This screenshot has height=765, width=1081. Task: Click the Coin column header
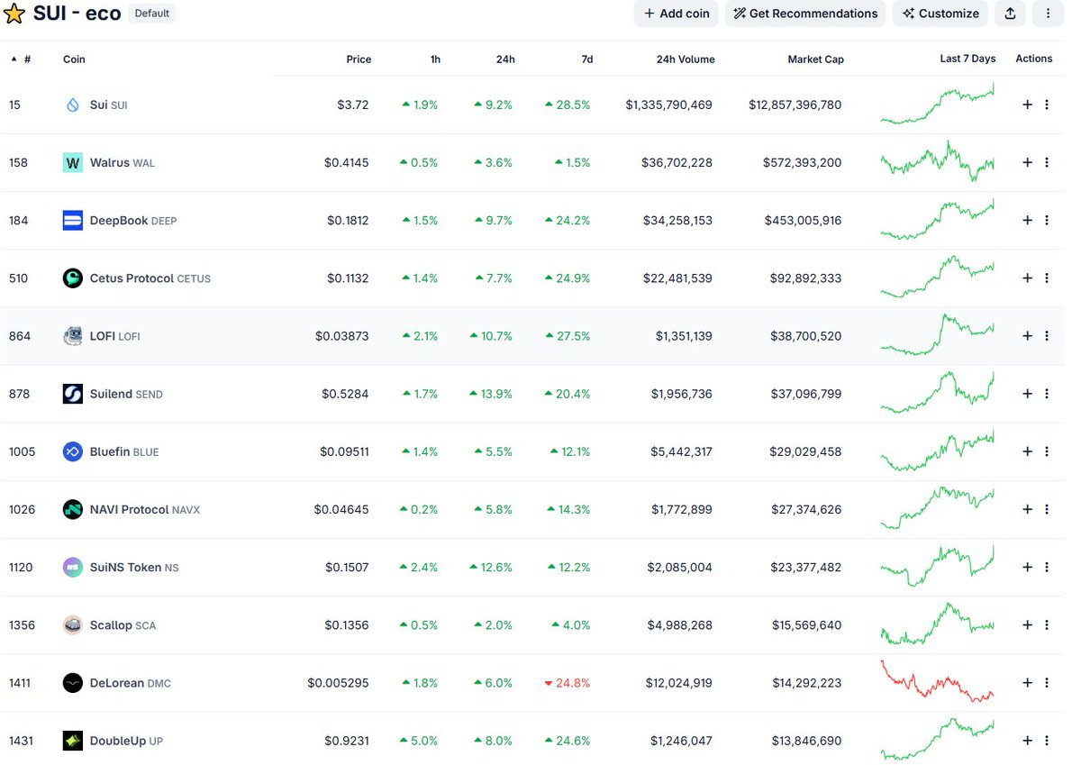(74, 59)
